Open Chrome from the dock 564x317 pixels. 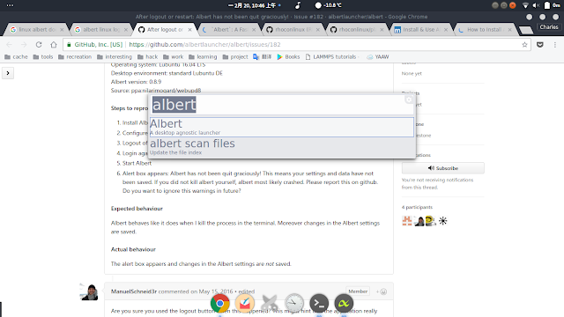tap(220, 303)
